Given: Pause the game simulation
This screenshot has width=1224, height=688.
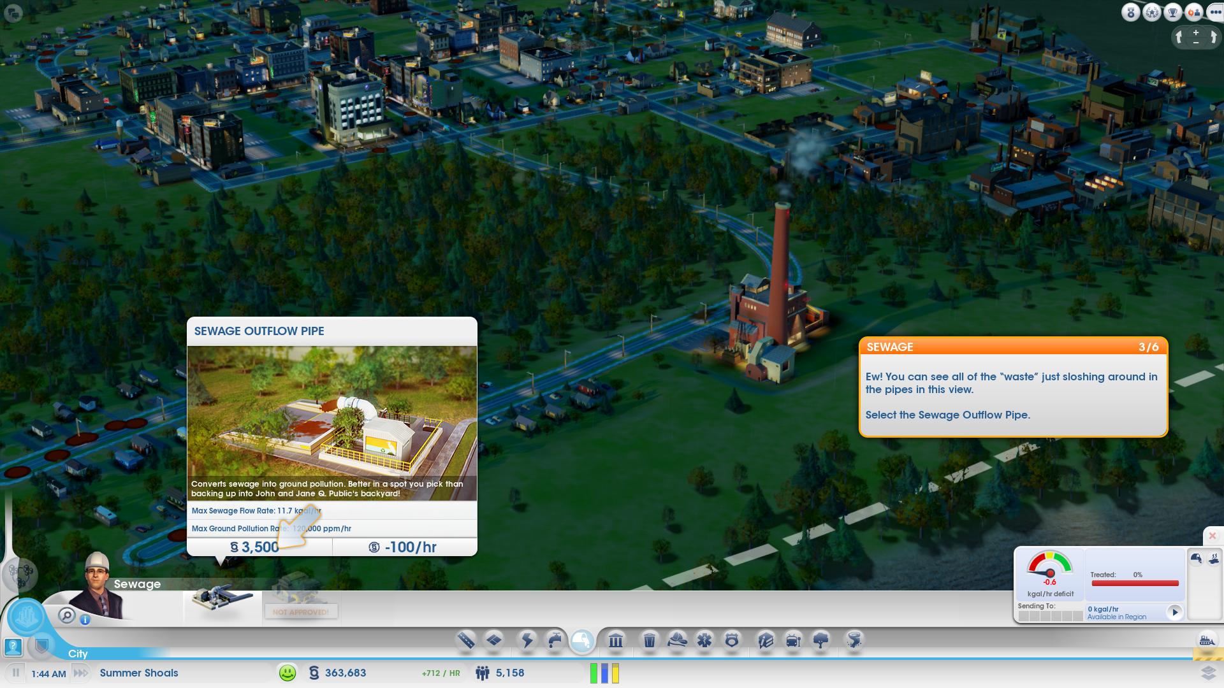Looking at the screenshot, I should tap(16, 673).
